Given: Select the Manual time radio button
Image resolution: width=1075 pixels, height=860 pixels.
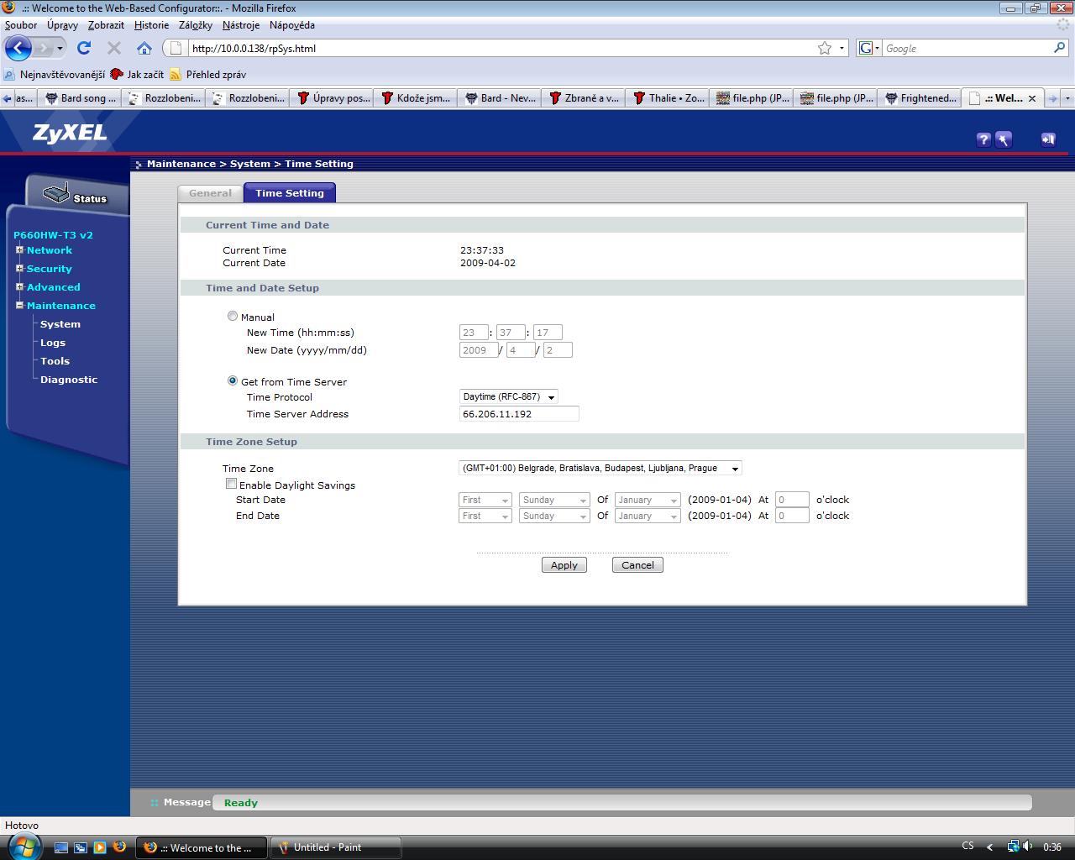Looking at the screenshot, I should tap(233, 316).
